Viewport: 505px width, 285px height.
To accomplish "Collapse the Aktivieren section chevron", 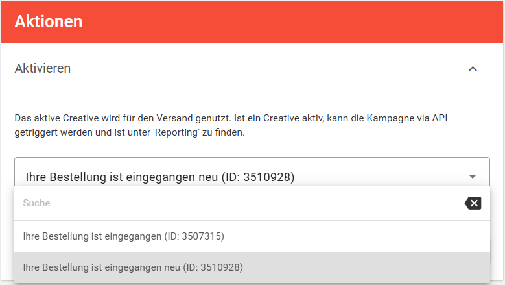I will click(473, 69).
